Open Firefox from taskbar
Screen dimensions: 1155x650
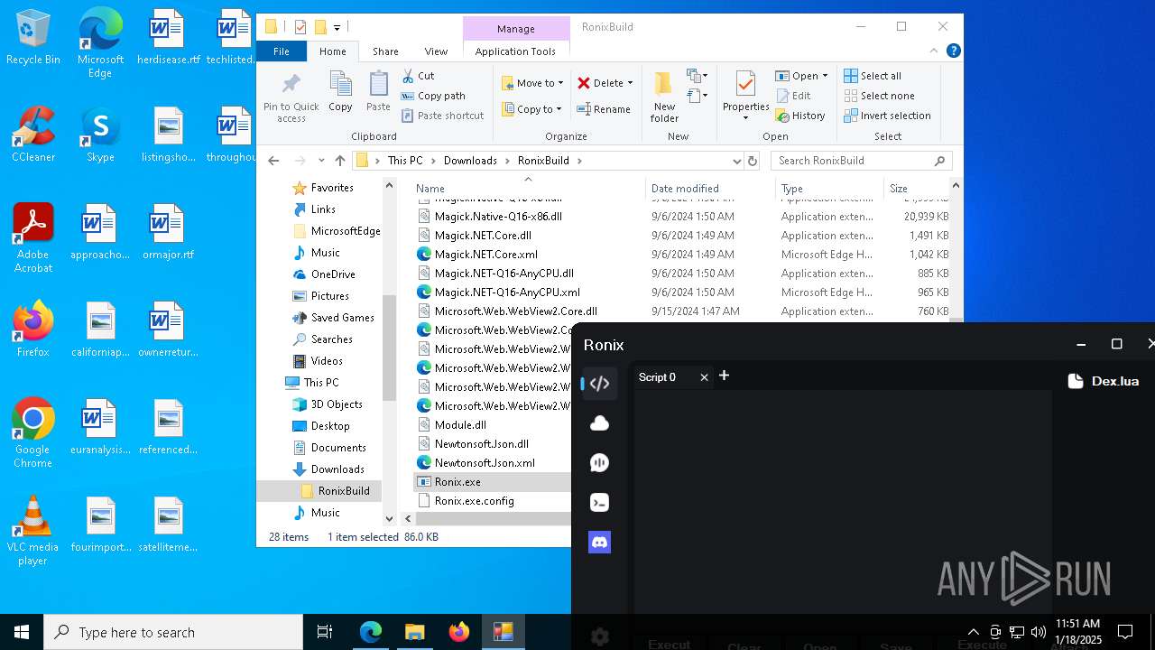459,632
